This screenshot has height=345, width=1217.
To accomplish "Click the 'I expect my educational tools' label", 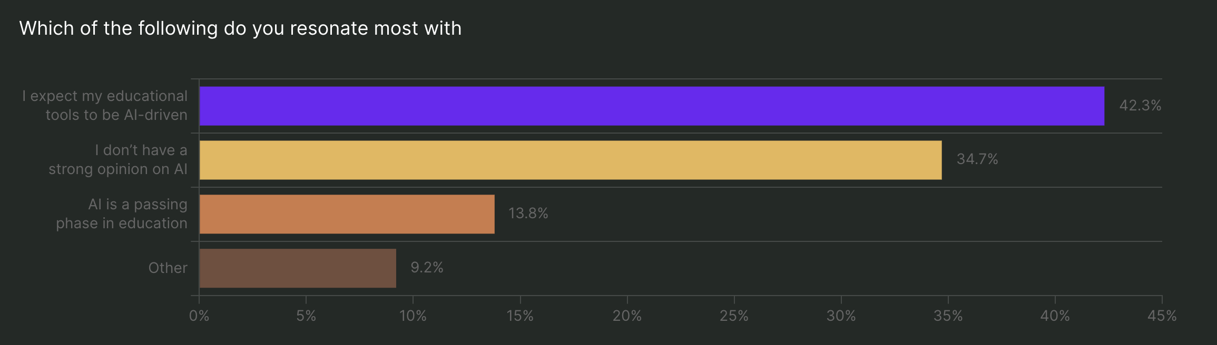I will point(105,105).
